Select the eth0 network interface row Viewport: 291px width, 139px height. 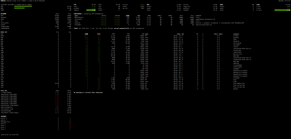(36, 19)
